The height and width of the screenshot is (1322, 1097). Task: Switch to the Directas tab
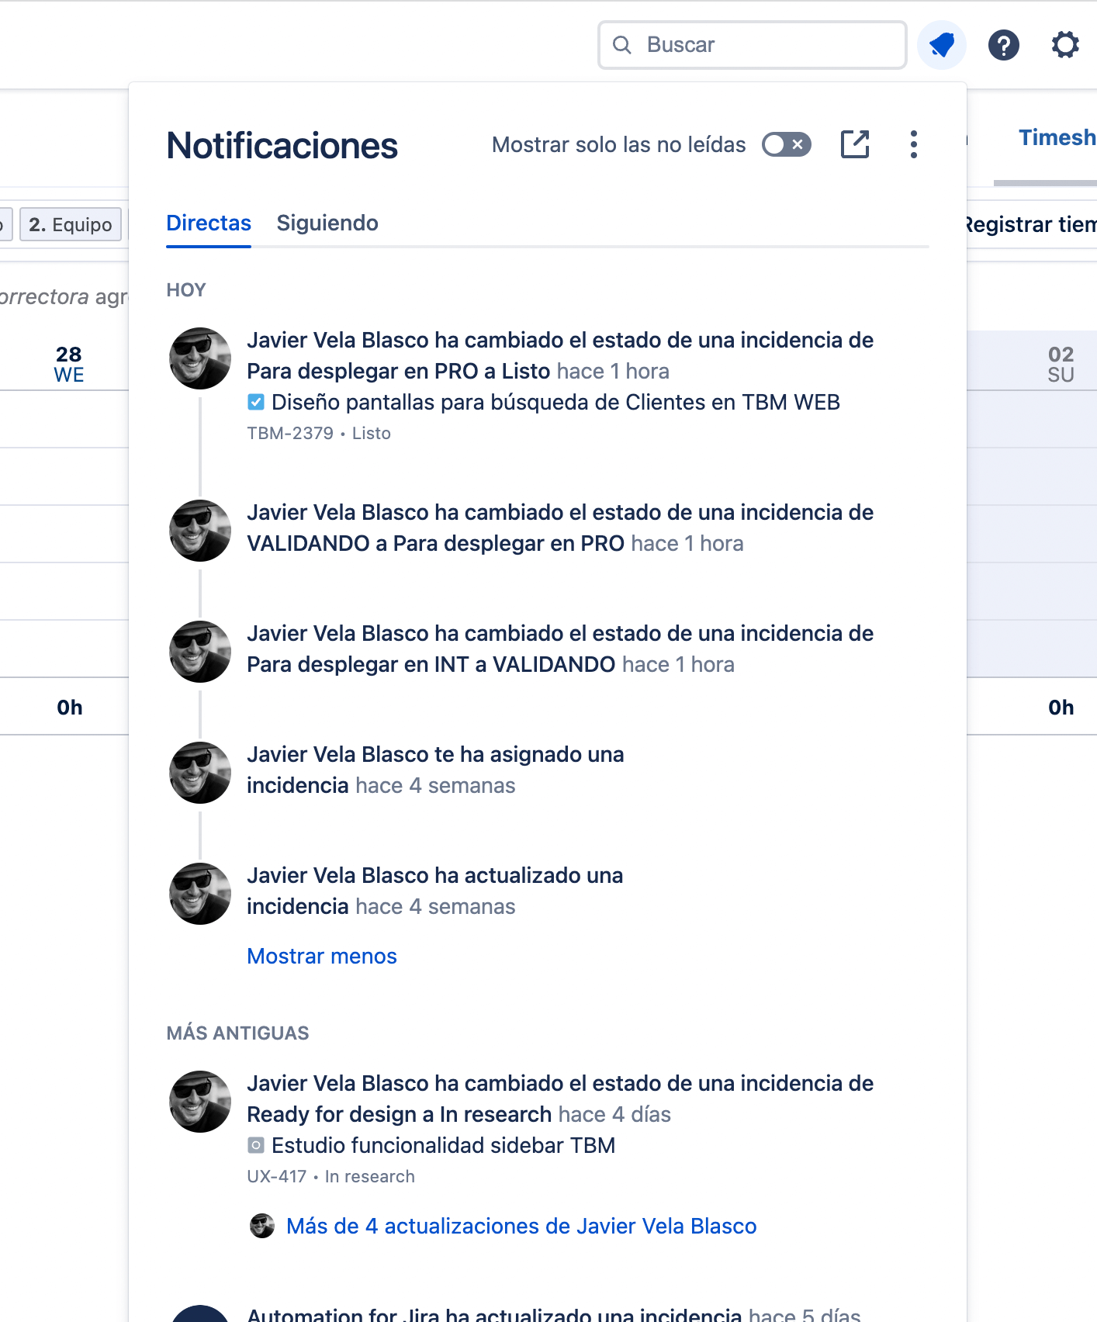(209, 223)
